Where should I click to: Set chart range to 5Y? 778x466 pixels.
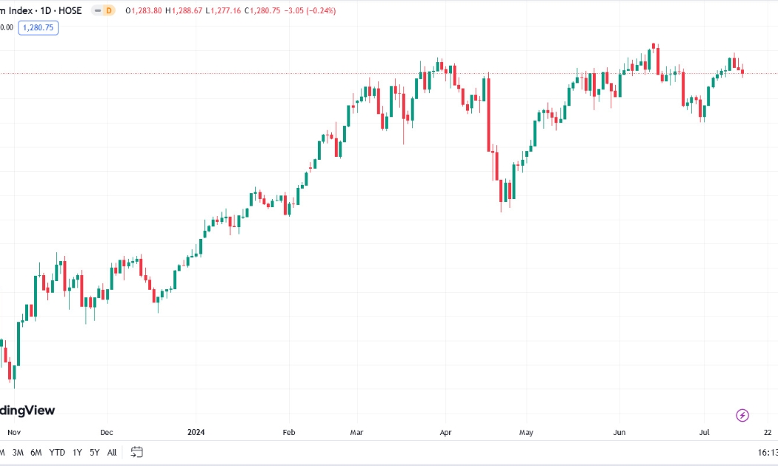(94, 452)
